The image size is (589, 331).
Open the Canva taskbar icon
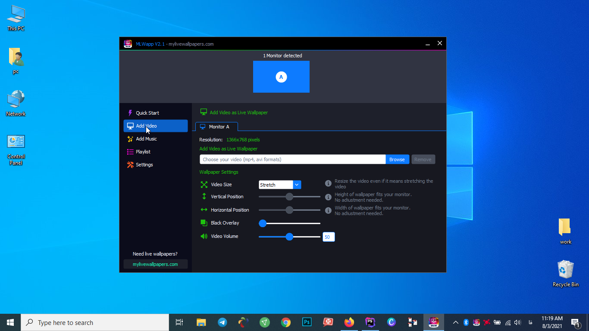point(392,322)
